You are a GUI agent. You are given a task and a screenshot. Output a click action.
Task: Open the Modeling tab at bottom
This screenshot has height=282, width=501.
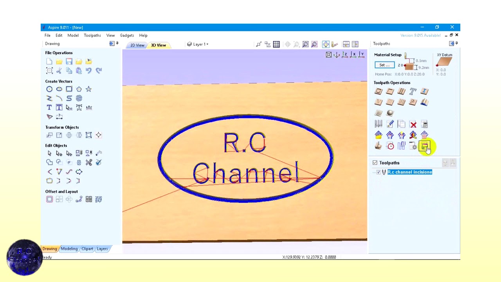point(69,249)
